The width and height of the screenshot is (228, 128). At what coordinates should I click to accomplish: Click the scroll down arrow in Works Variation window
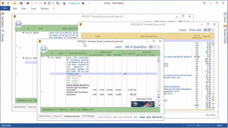click(158, 91)
